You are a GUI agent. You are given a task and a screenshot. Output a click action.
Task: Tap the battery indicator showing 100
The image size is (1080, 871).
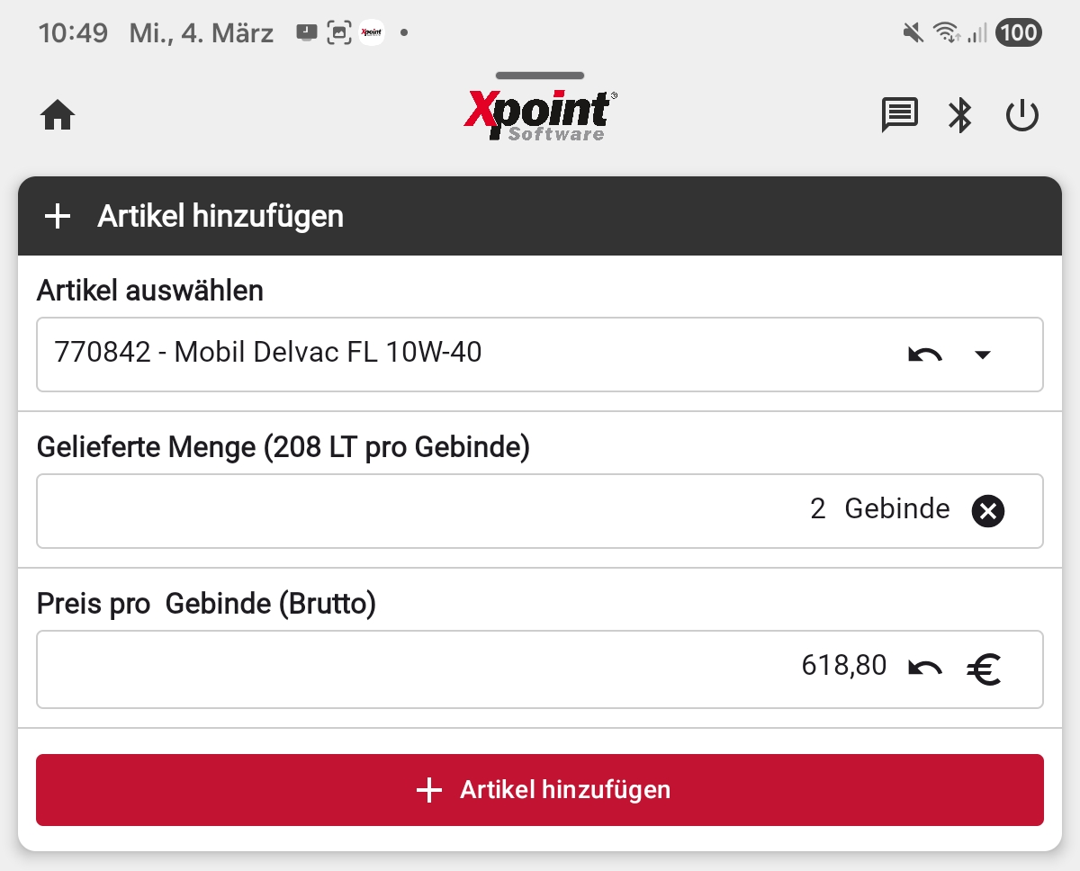pos(1018,34)
